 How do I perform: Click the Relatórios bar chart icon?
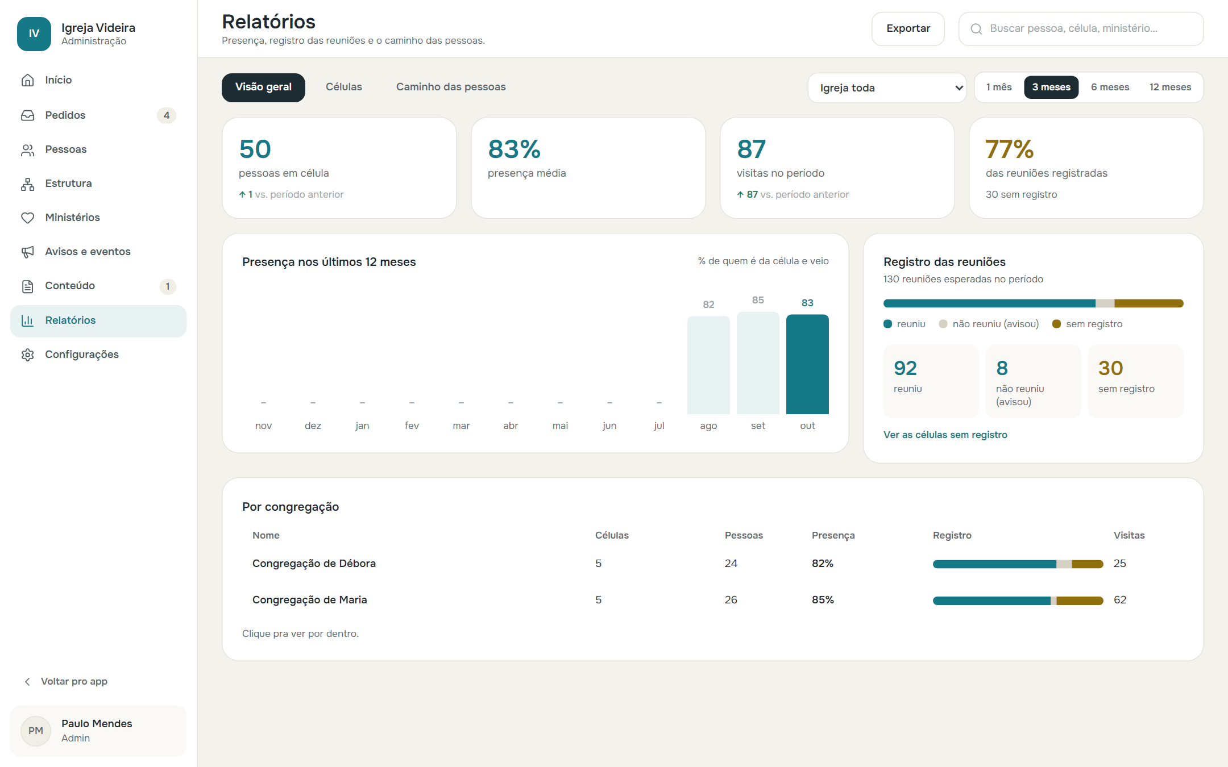coord(27,320)
